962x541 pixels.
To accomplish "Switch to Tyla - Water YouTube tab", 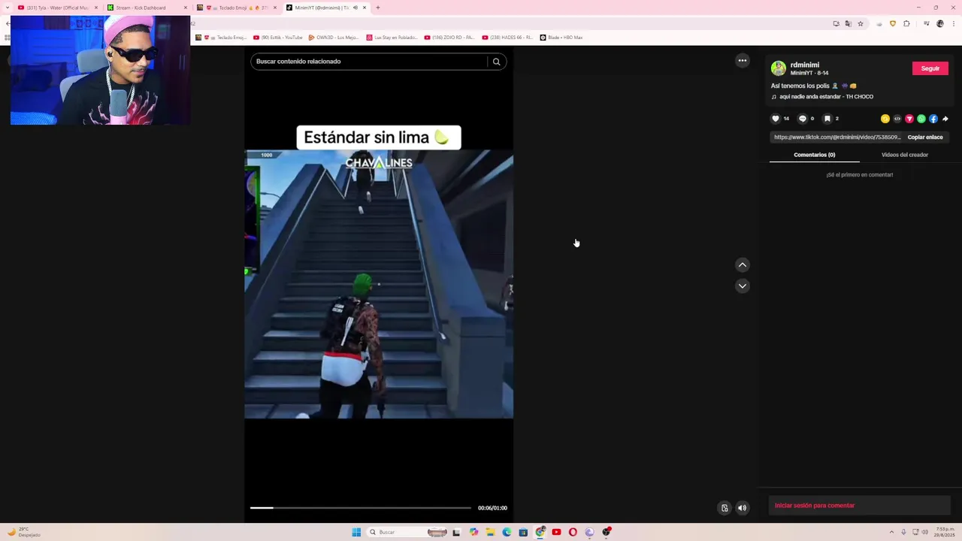I will (x=57, y=8).
